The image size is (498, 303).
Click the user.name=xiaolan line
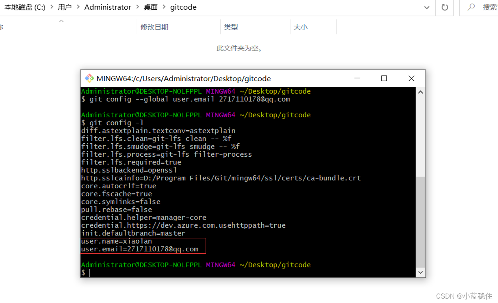[x=117, y=241]
